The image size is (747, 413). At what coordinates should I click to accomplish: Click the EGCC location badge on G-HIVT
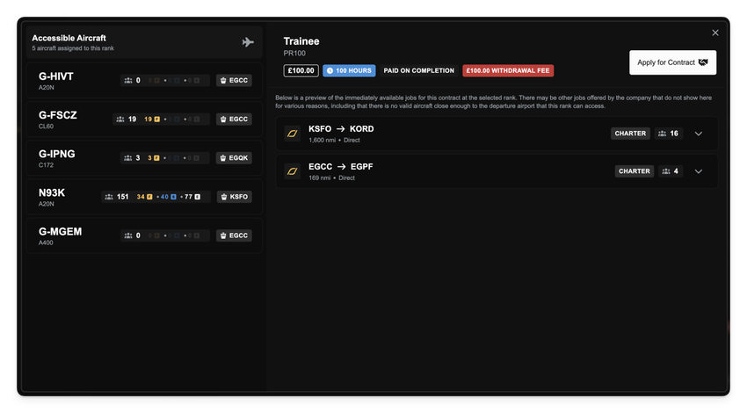tap(234, 81)
